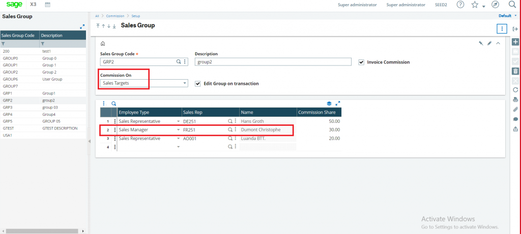Open actions menu beside Sales Group Code field
This screenshot has height=234, width=521.
tap(184, 61)
